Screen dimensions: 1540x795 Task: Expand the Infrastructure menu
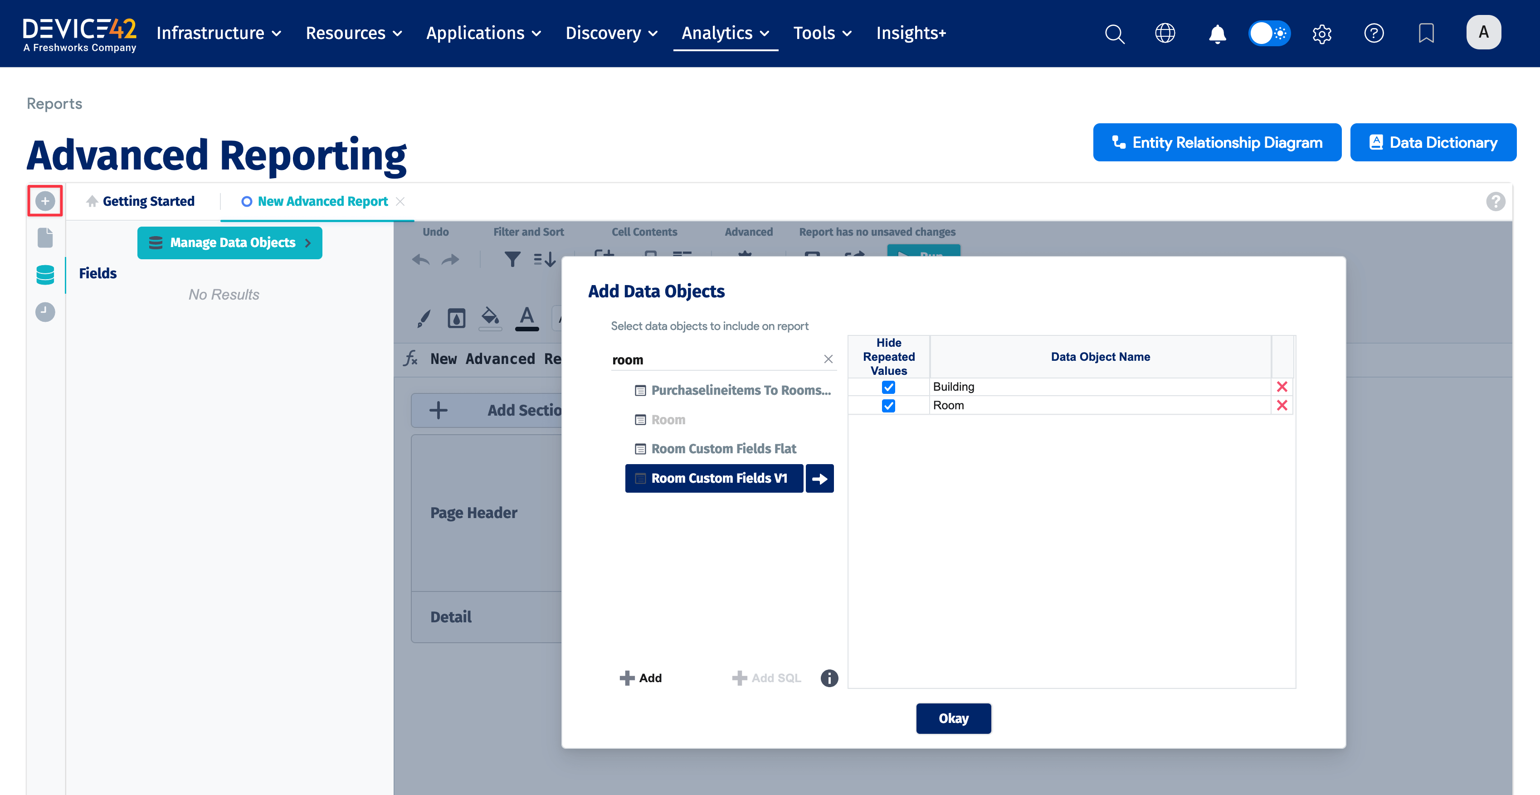219,33
